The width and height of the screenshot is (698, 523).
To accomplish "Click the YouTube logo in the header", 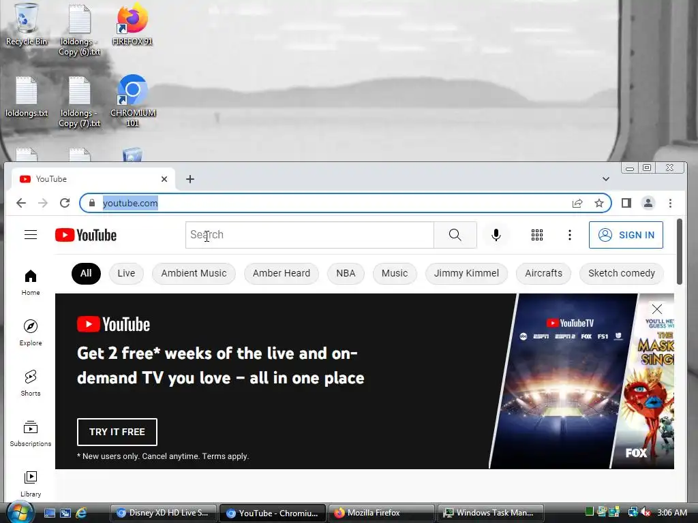I will coord(85,235).
